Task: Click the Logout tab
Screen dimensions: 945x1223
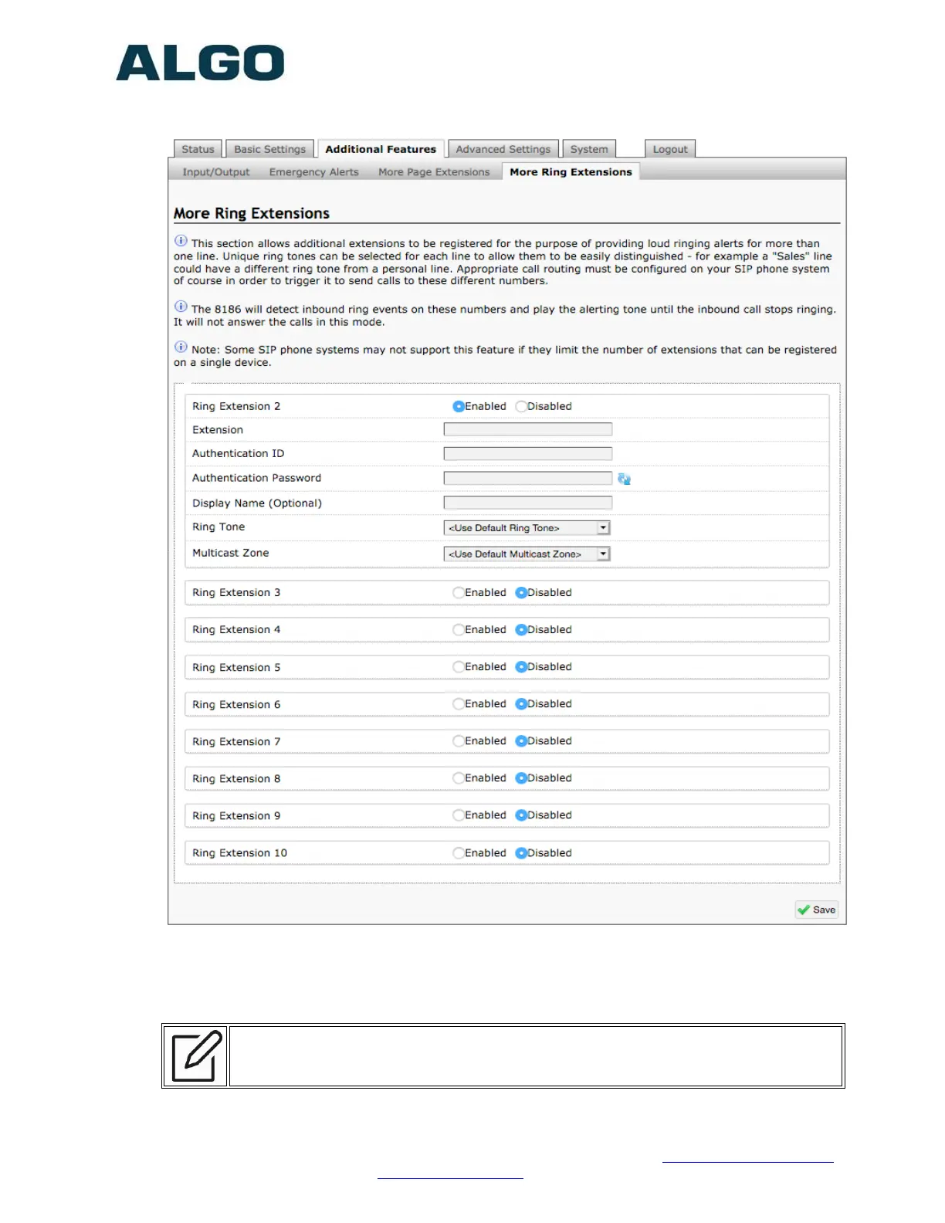Action: [x=670, y=149]
